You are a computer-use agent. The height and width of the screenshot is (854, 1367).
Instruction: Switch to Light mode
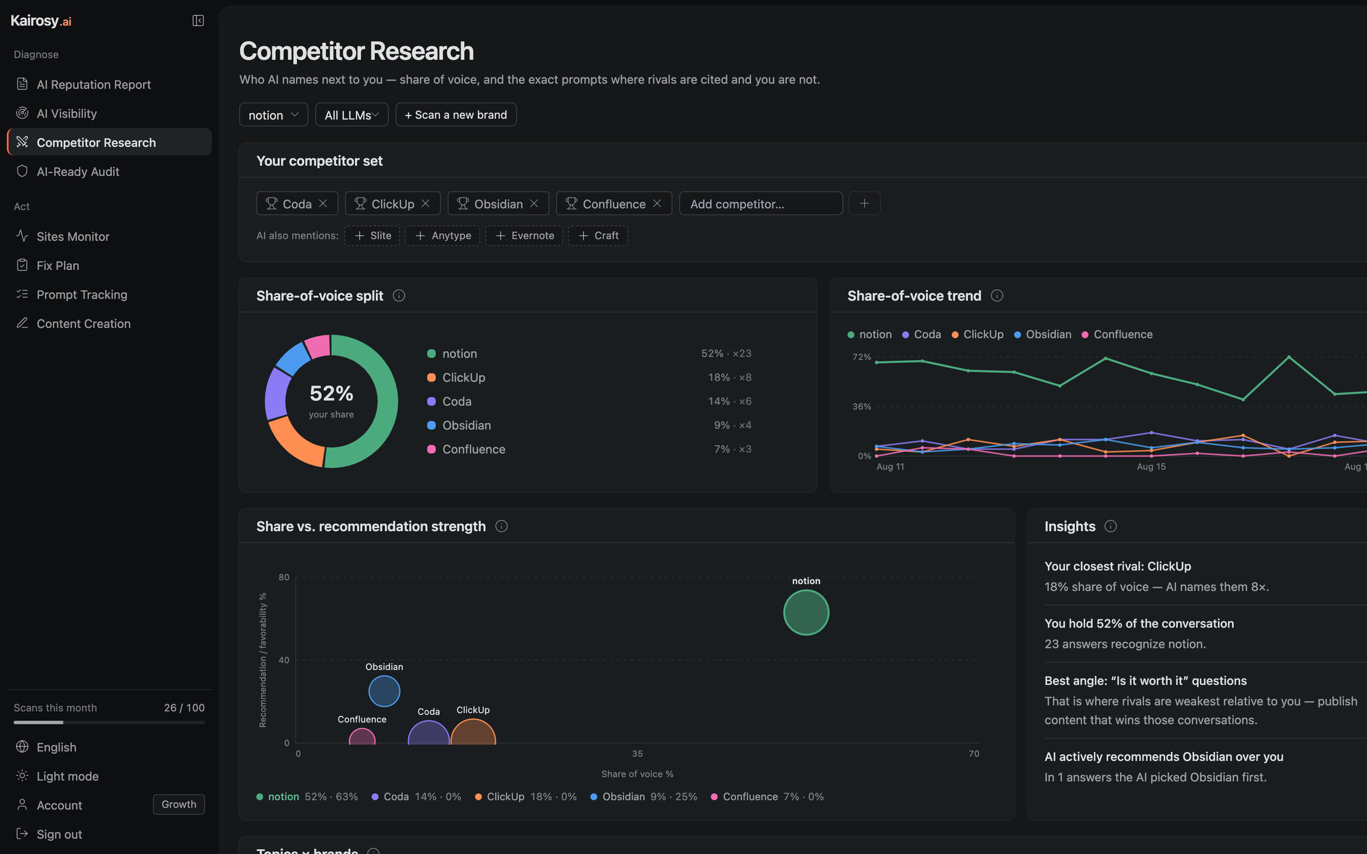click(109, 776)
